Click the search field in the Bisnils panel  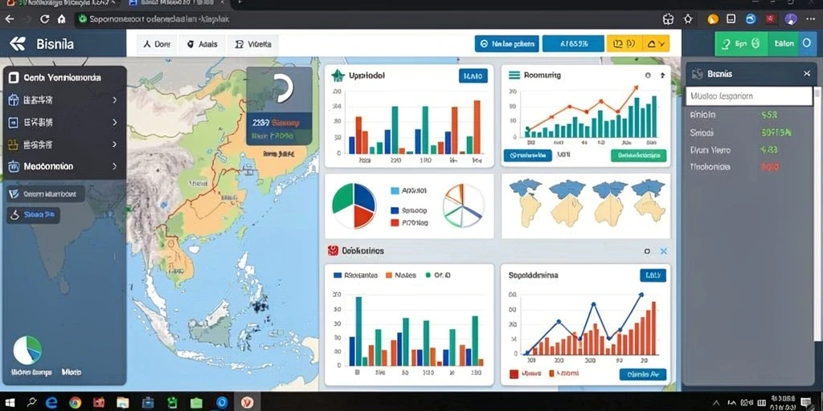[x=749, y=96]
